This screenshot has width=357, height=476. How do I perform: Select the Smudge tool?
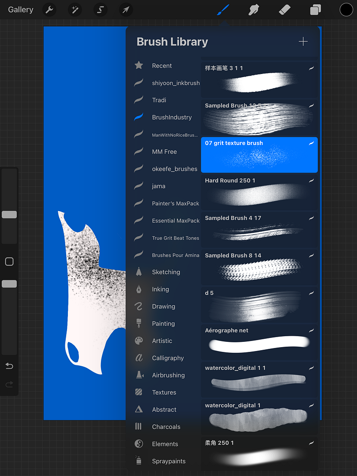pos(253,10)
